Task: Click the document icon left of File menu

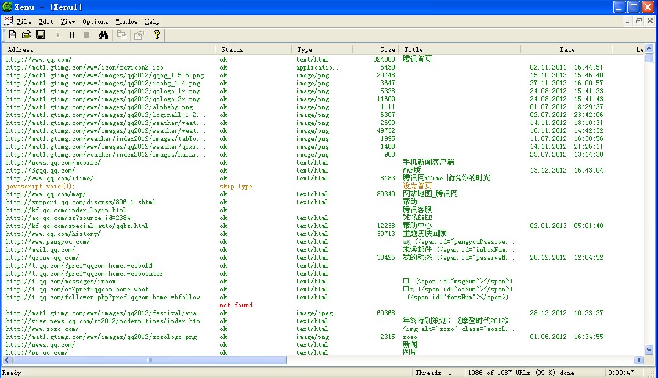Action: point(8,21)
